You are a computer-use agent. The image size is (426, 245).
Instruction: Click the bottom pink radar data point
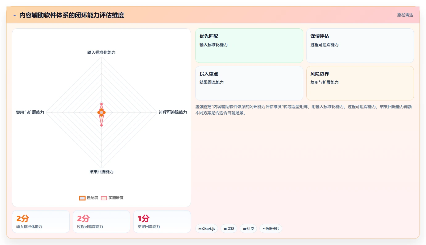101,125
